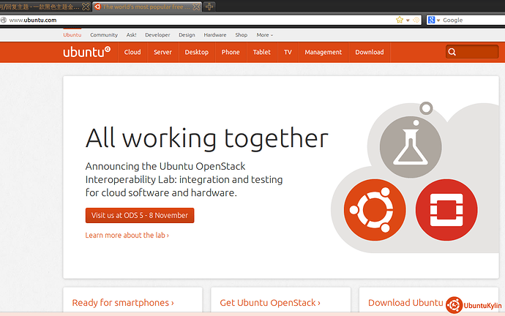Open a new tab with plus button
The width and height of the screenshot is (505, 316).
210,7
